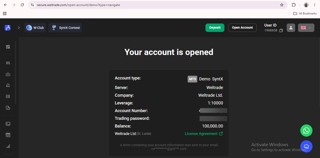Open the License Agreement link
Screen dimensions: 320x158
tap(204, 134)
